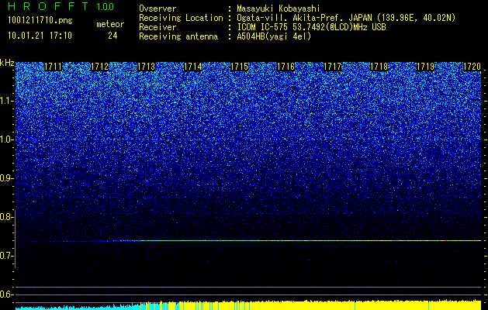Viewport: 488px width, 310px height.
Task: Click the 1.0.0 version number
Action: tap(106, 7)
